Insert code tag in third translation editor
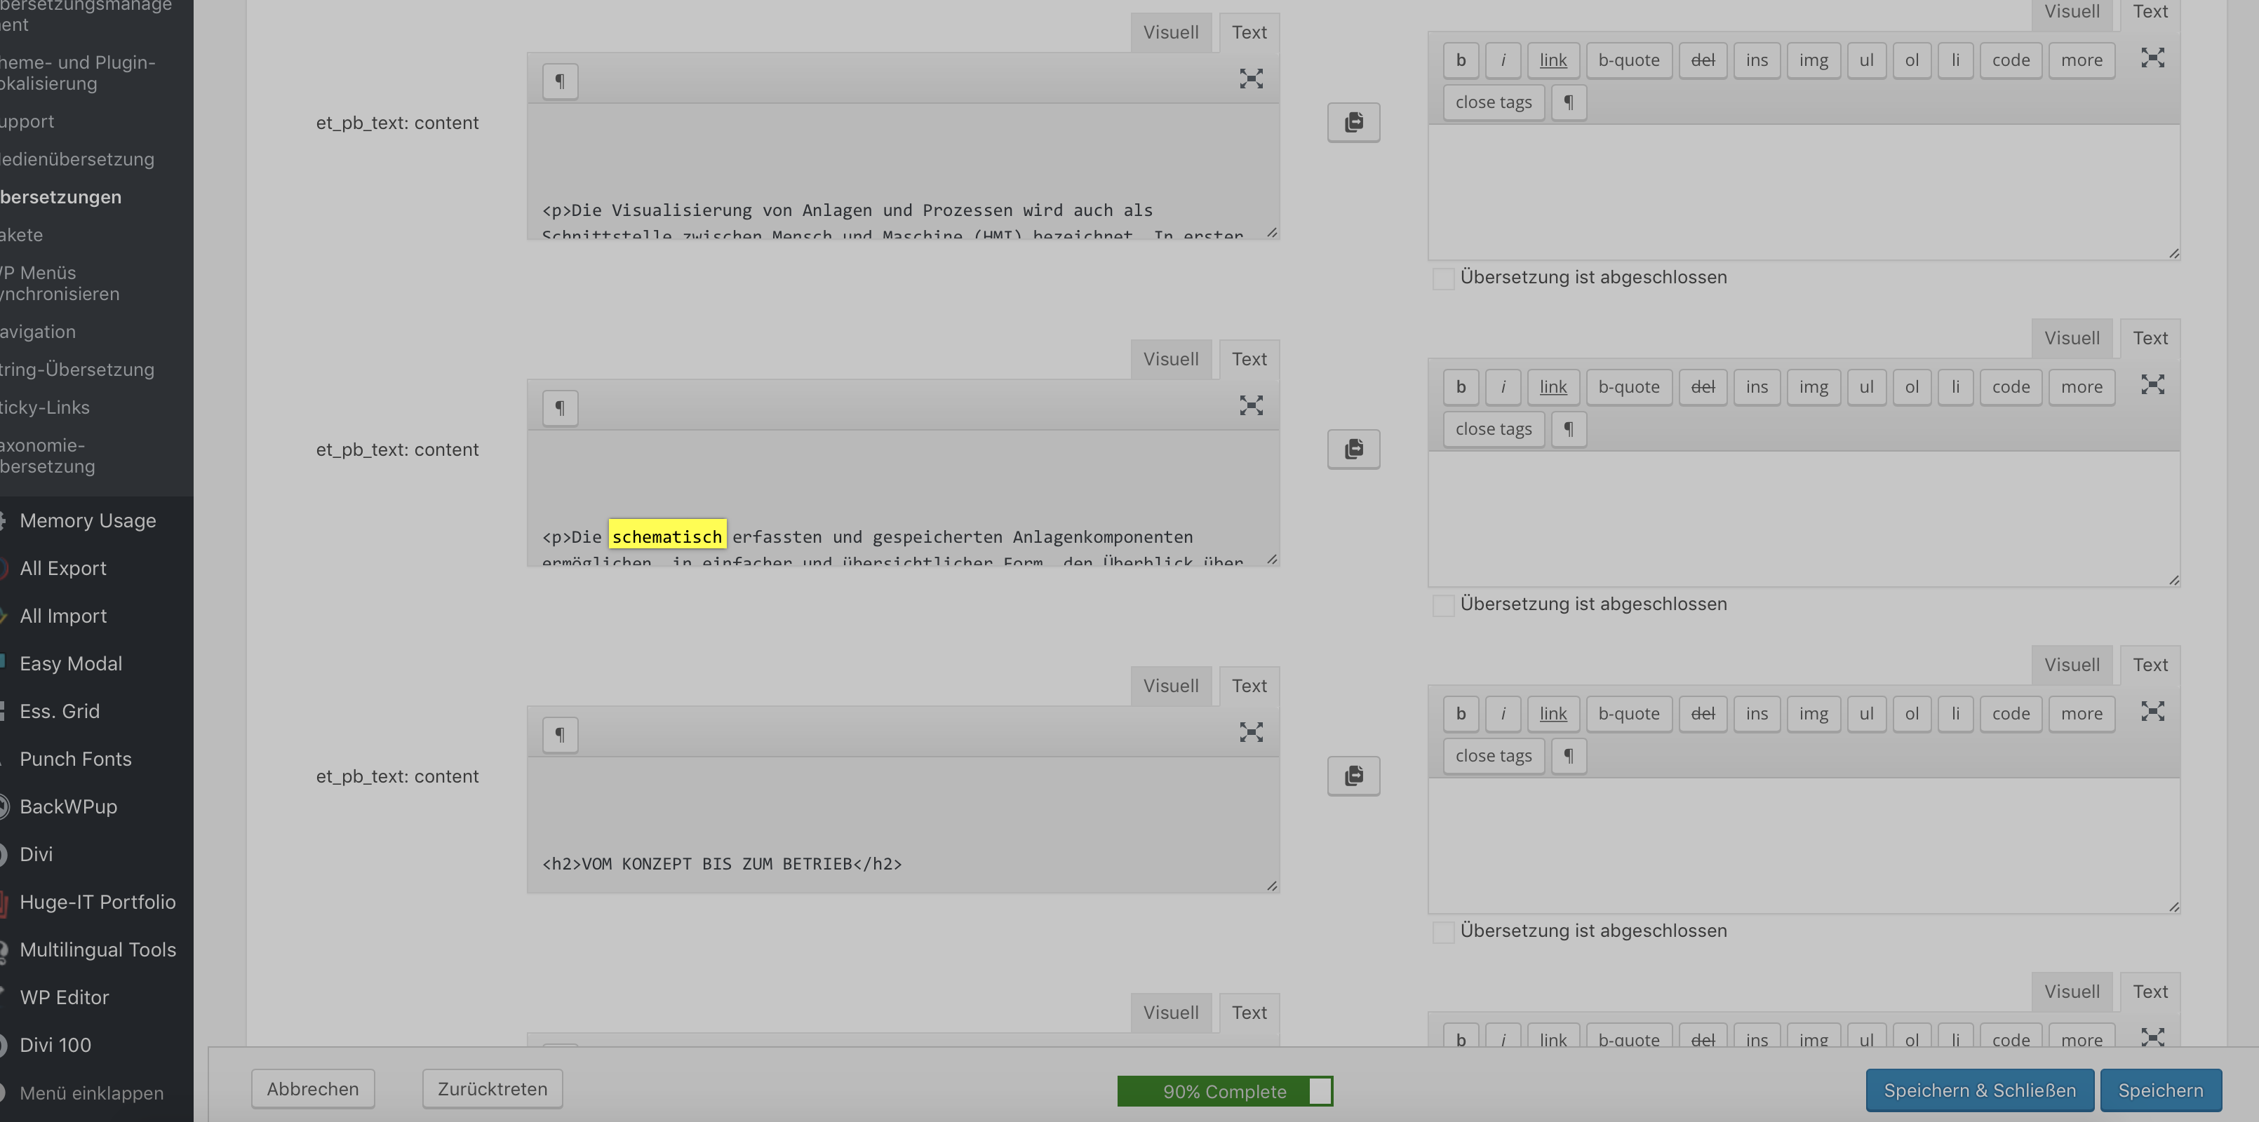Image resolution: width=2259 pixels, height=1122 pixels. (x=2010, y=714)
